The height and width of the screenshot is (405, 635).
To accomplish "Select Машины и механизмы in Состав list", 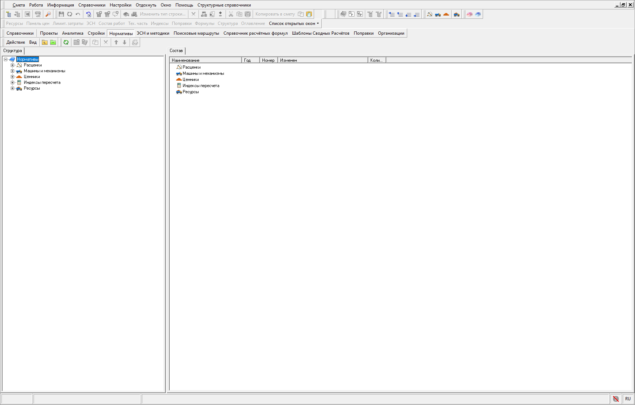I will coord(203,73).
